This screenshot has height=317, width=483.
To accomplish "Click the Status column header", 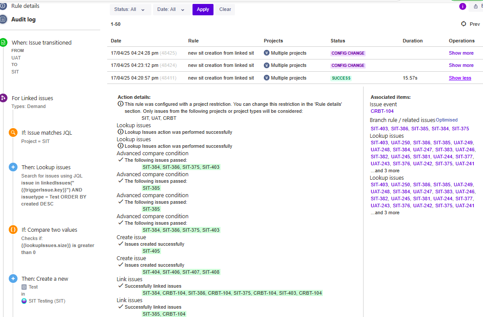I will pos(338,41).
